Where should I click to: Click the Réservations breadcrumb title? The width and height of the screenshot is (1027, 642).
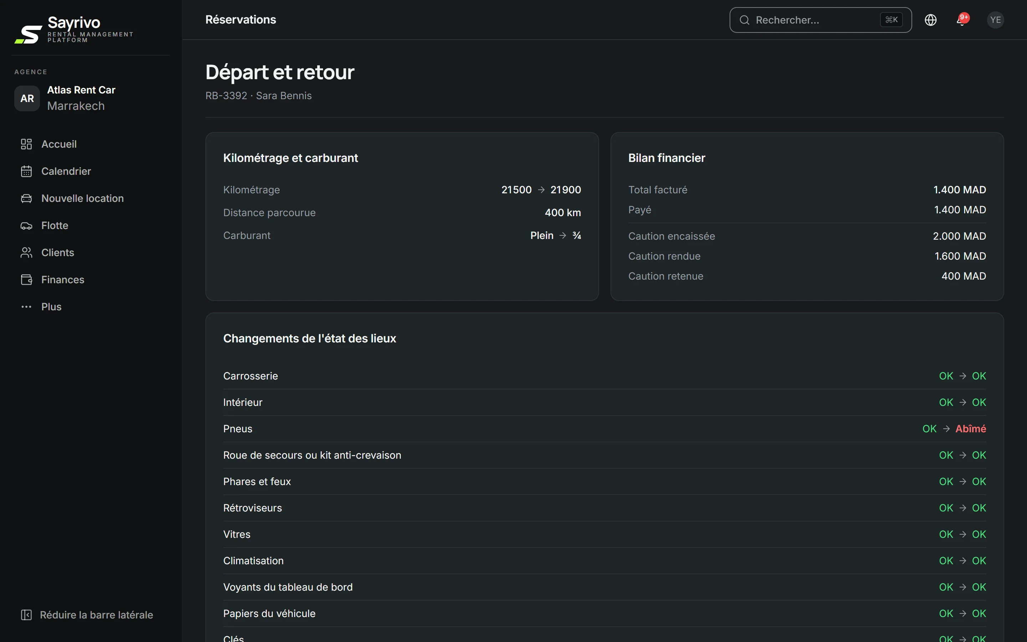(241, 20)
